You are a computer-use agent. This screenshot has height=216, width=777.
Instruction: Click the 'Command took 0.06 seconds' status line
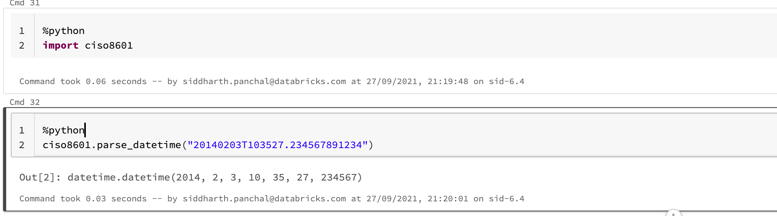[x=83, y=81]
